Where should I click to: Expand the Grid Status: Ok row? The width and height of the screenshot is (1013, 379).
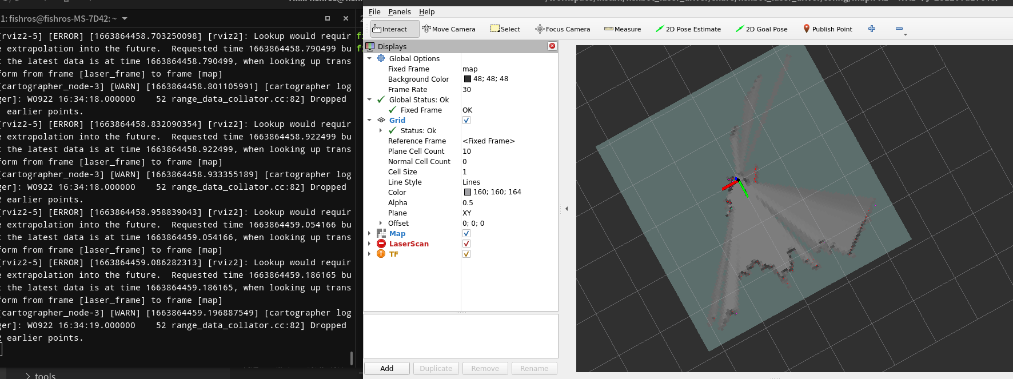tap(381, 130)
